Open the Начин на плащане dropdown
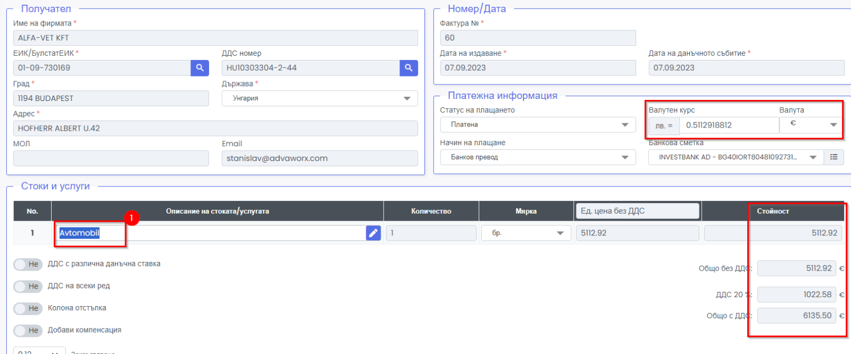Image resolution: width=851 pixels, height=354 pixels. (537, 157)
